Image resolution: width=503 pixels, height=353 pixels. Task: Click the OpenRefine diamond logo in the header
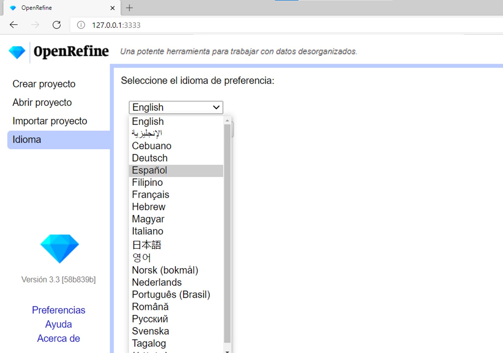click(x=17, y=52)
